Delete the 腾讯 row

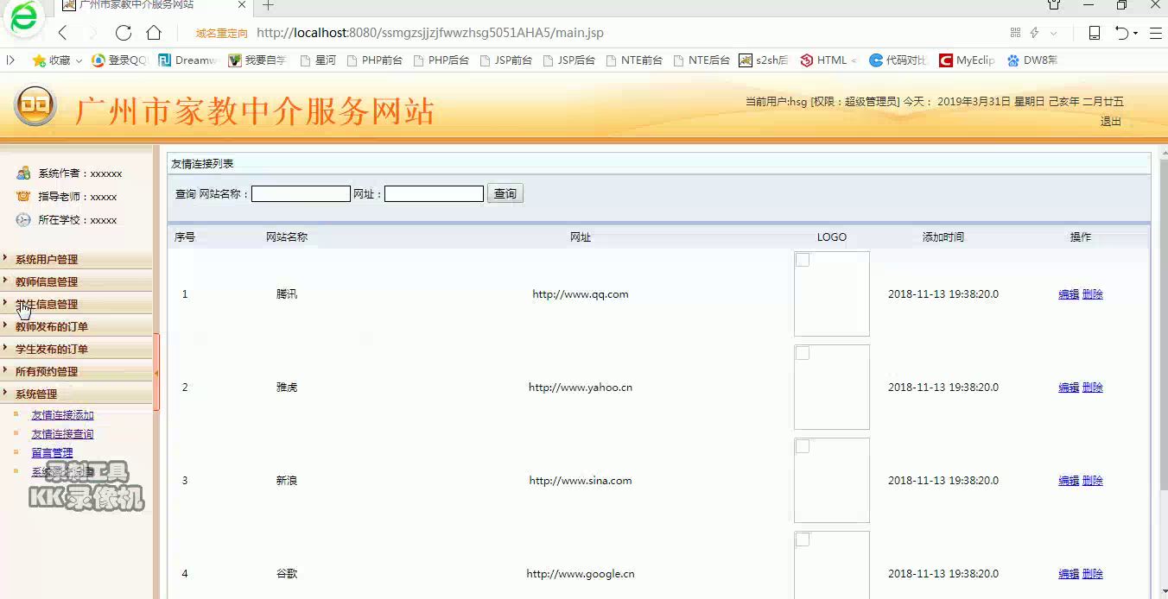[1093, 294]
